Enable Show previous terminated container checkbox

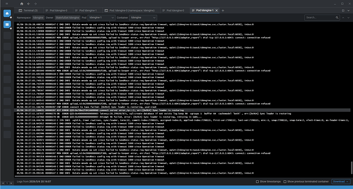(285, 181)
